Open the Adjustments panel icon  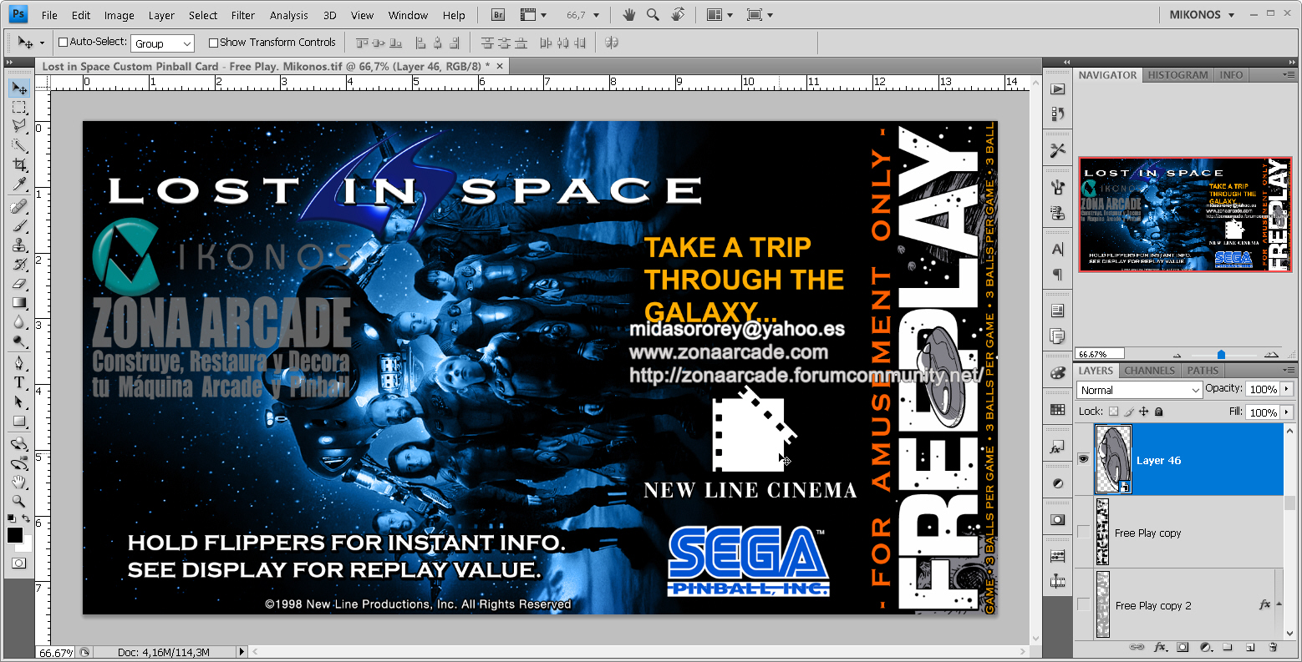pyautogui.click(x=1058, y=483)
